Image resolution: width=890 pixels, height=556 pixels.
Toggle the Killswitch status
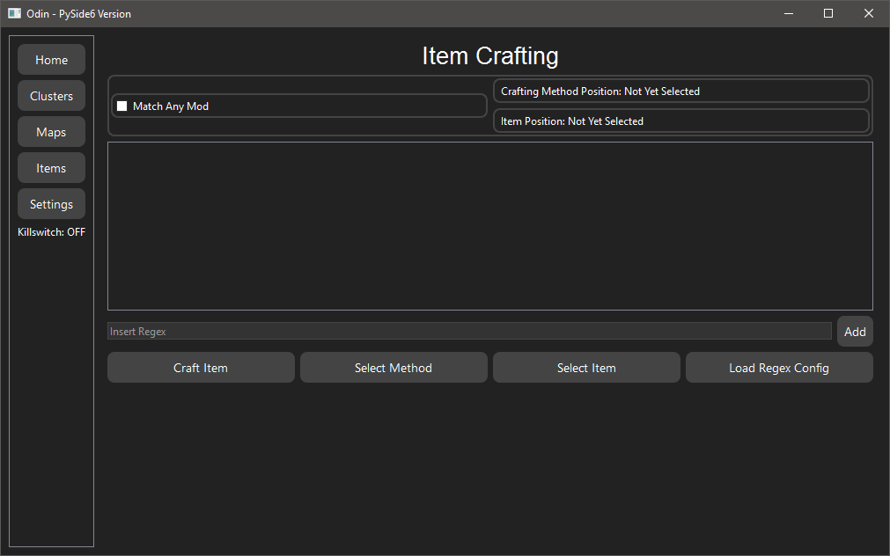[51, 231]
